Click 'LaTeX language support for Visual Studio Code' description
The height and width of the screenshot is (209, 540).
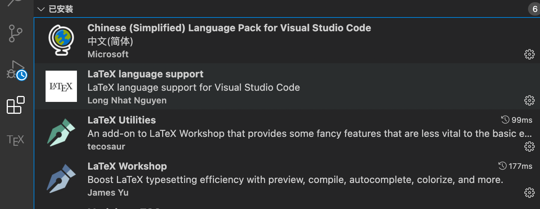click(x=194, y=87)
